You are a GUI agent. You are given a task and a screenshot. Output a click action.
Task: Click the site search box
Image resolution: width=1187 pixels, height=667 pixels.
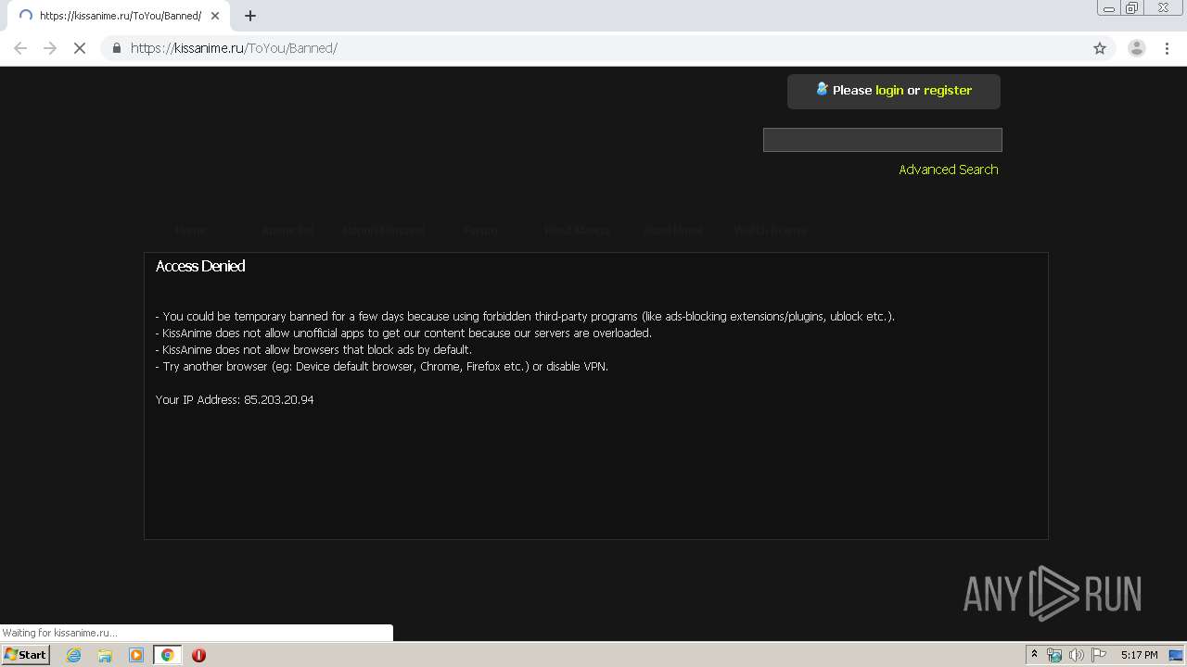(883, 140)
